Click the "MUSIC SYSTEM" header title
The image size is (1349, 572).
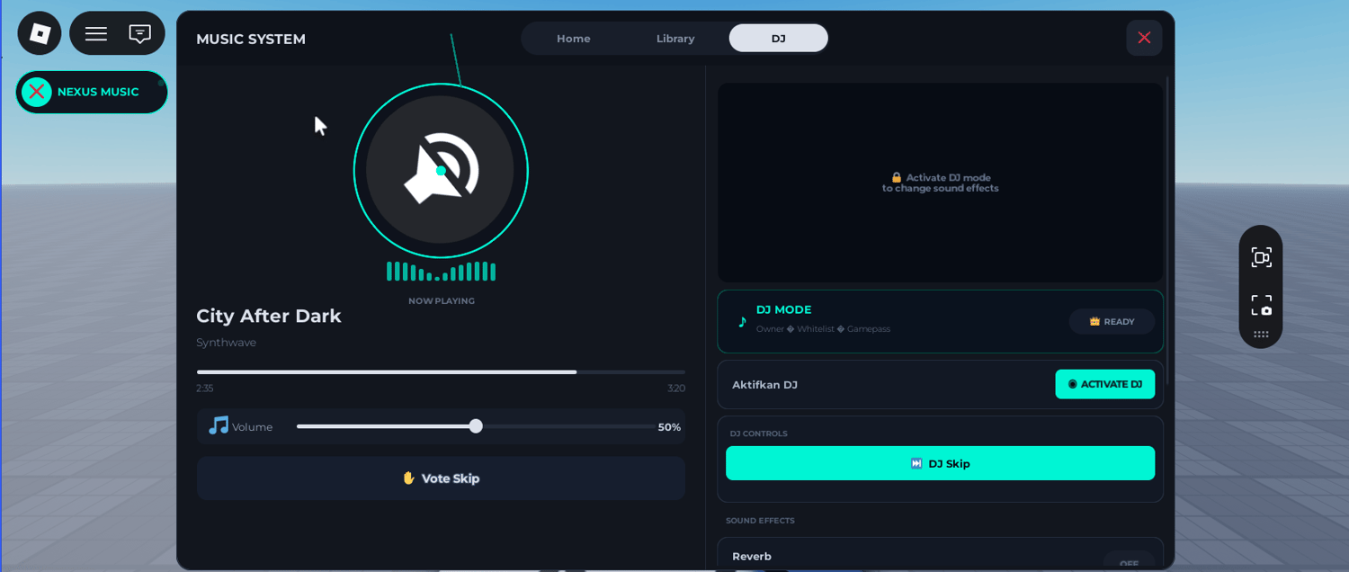pos(251,39)
